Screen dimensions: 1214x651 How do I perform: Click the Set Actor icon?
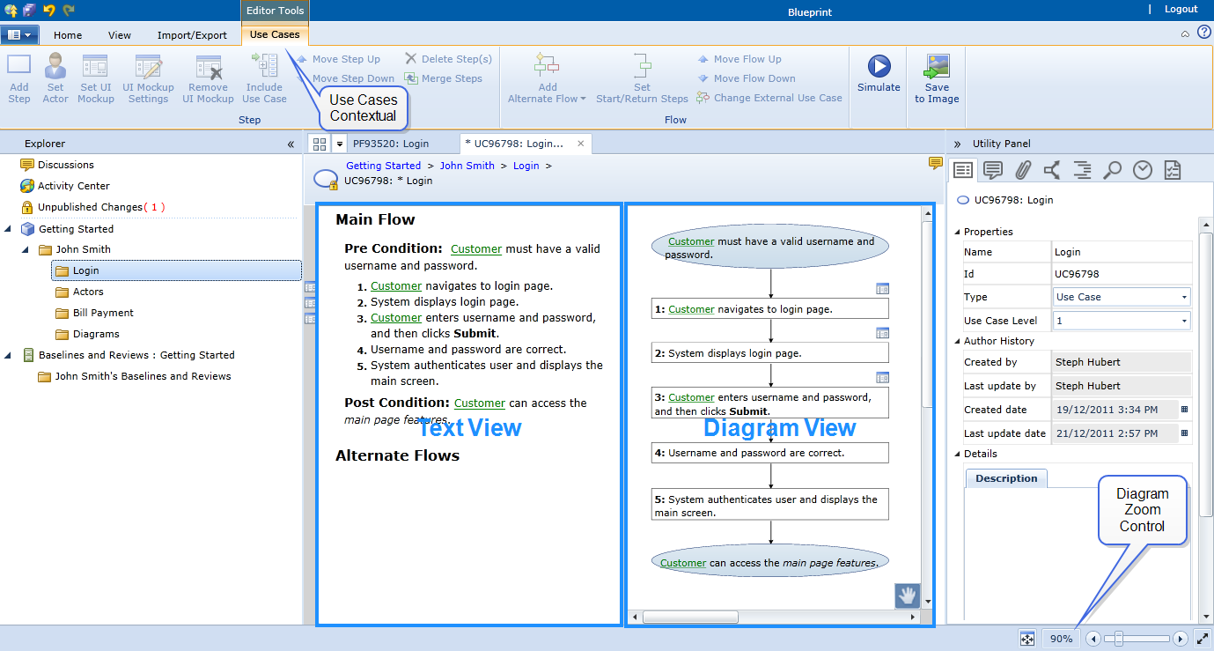(x=55, y=66)
